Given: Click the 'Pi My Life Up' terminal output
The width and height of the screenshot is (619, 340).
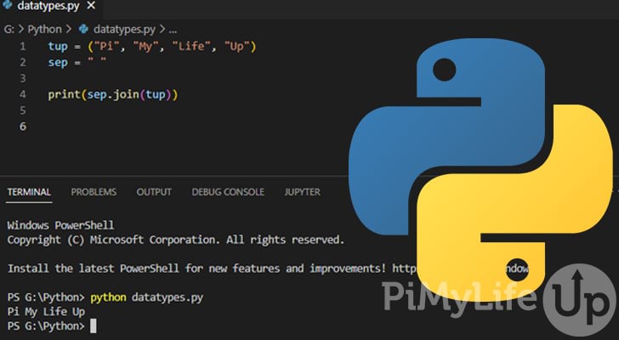Looking at the screenshot, I should click(46, 312).
